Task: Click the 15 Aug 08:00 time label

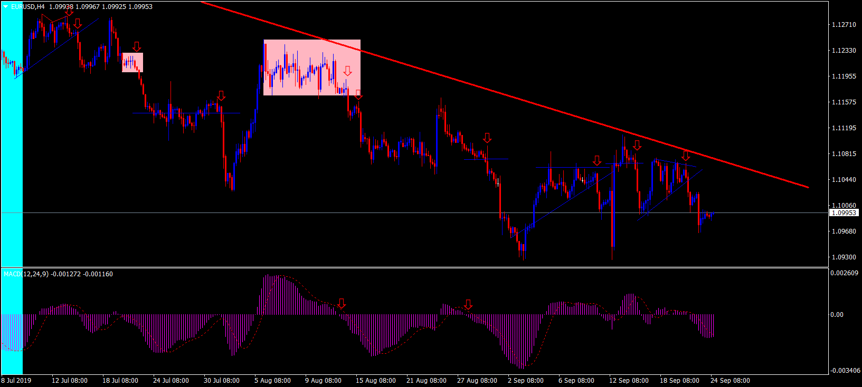Action: [376, 381]
